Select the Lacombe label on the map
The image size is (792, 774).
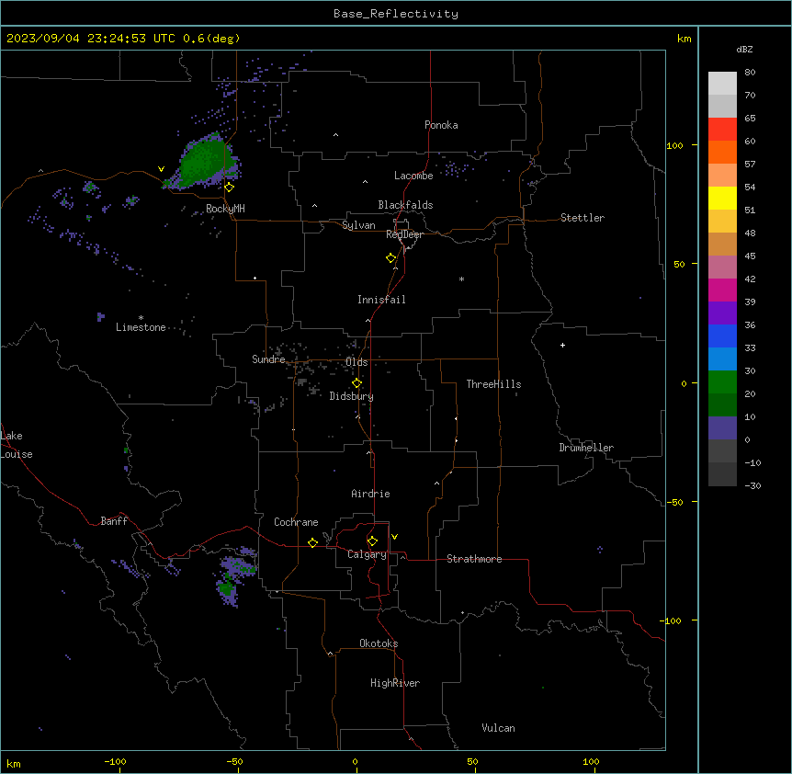pyautogui.click(x=413, y=176)
